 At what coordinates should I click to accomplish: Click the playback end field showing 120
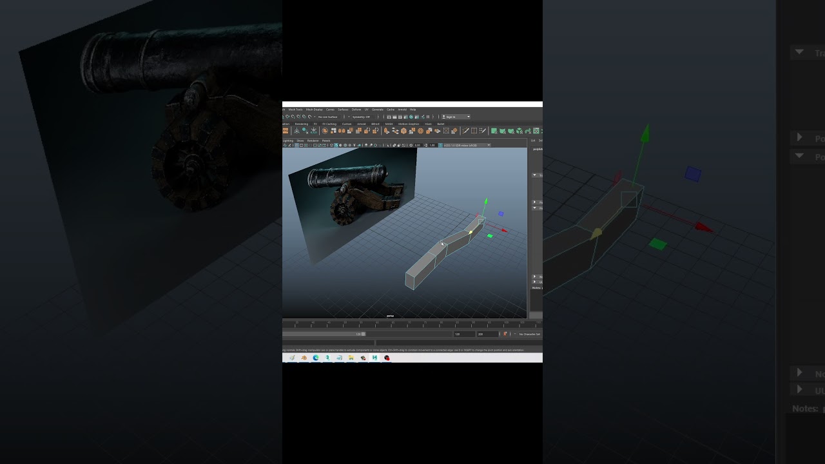tap(464, 334)
